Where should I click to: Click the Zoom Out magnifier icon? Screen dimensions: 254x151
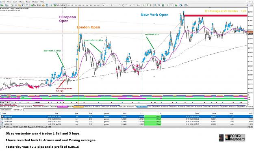[159, 5]
